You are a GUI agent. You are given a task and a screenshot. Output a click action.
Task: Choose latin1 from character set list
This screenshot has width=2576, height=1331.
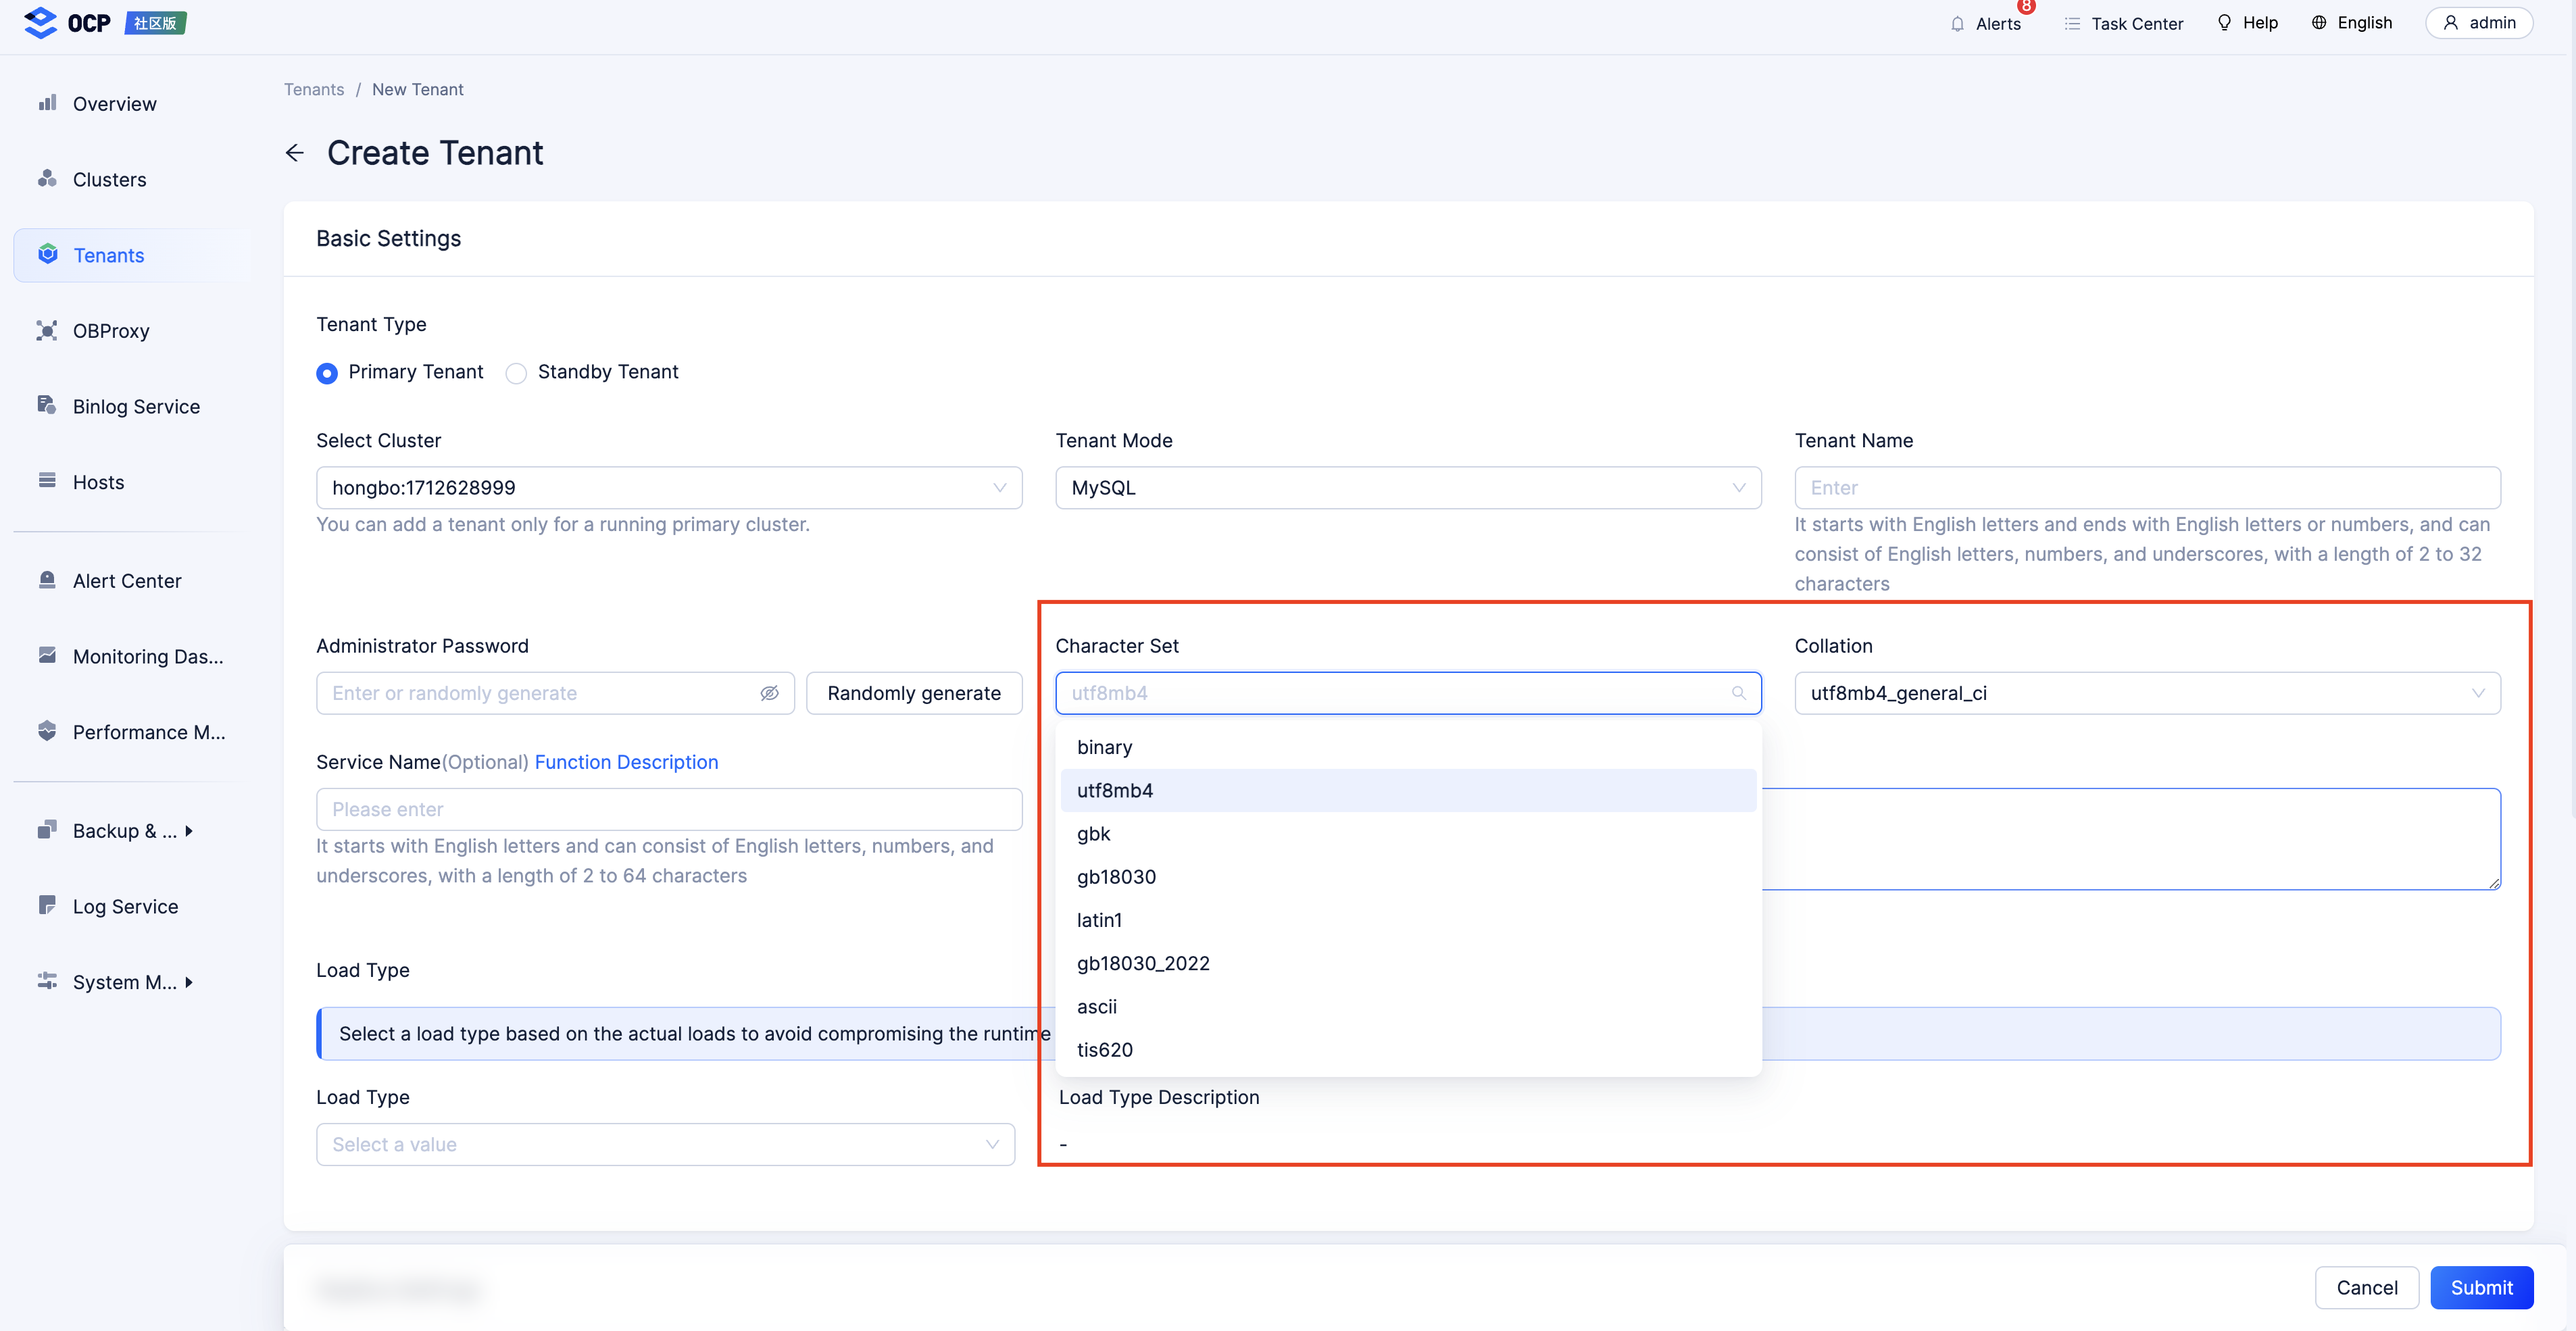click(x=1408, y=920)
